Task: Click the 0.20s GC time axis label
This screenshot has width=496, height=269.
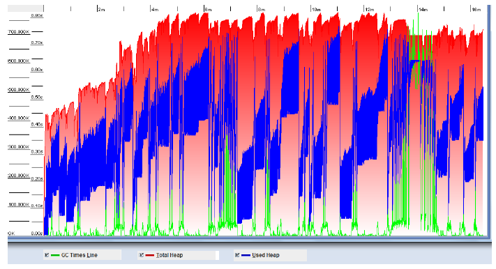Action: tap(37, 179)
